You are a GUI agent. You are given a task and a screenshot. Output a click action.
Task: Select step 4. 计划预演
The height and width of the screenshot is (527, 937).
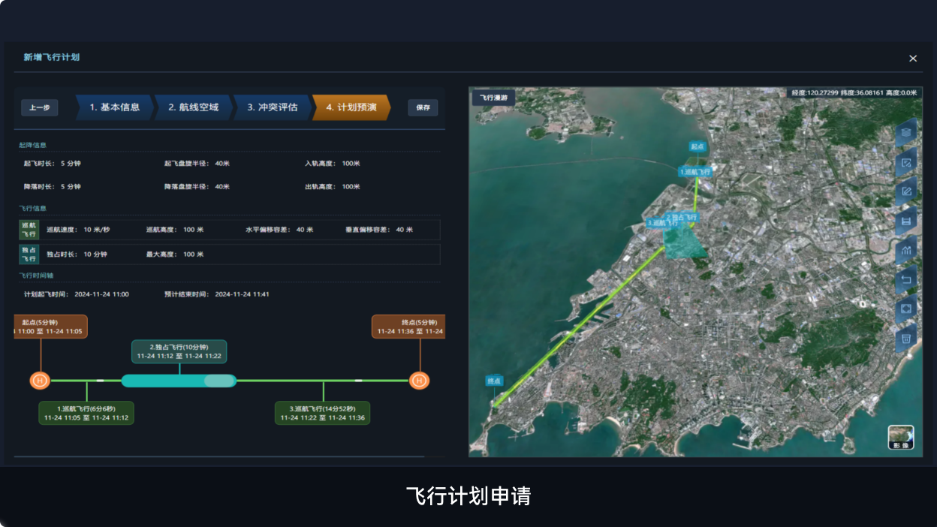coord(350,107)
